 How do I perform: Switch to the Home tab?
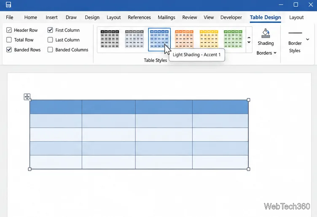pyautogui.click(x=31, y=17)
